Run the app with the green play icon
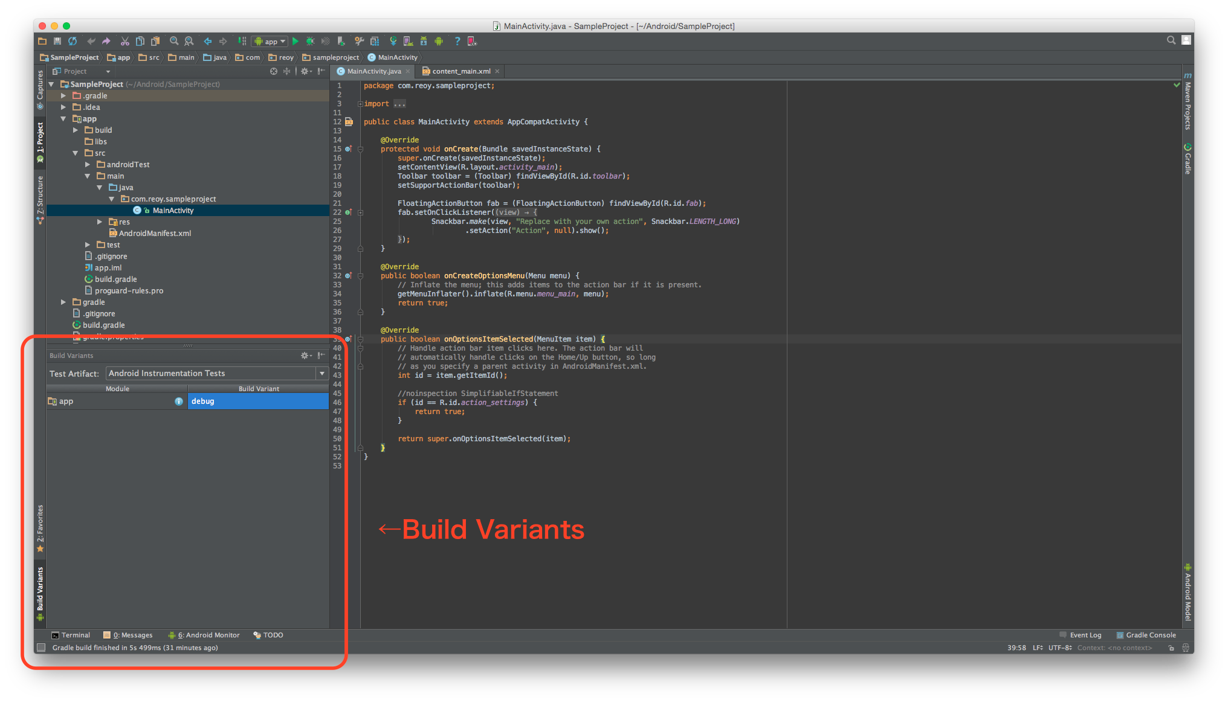Image resolution: width=1228 pixels, height=702 pixels. tap(296, 41)
